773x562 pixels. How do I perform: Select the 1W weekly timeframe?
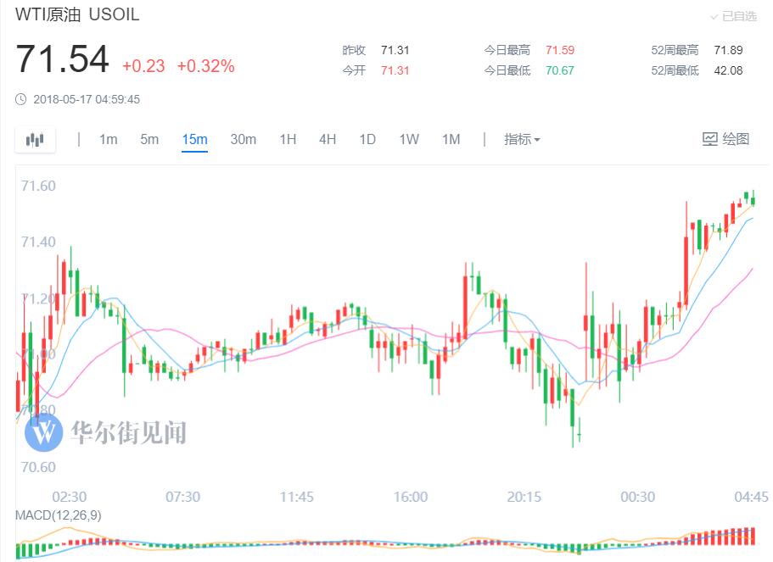pos(409,140)
